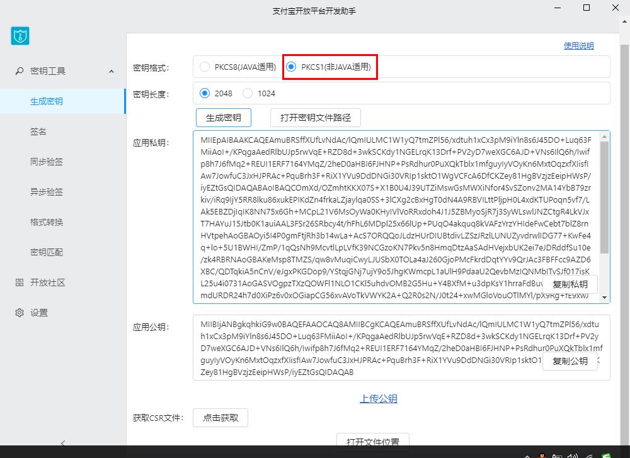
Task: Minimize the 支付宝开放平台开发助手 window
Action: pyautogui.click(x=558, y=8)
